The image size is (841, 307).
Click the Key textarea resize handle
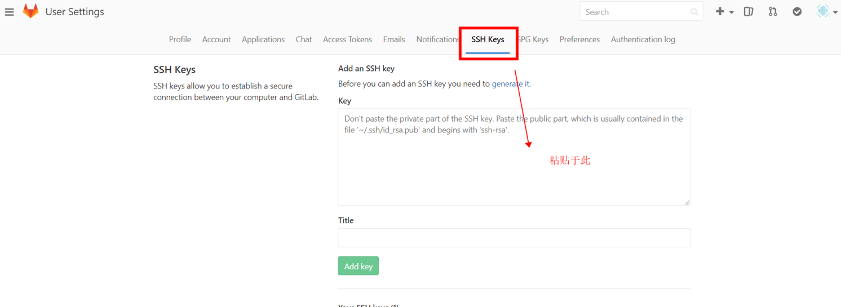pos(687,202)
